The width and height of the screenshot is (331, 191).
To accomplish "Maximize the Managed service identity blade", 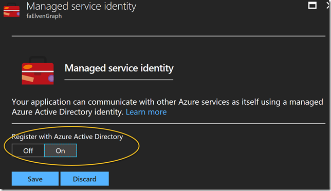I will click(x=312, y=6).
